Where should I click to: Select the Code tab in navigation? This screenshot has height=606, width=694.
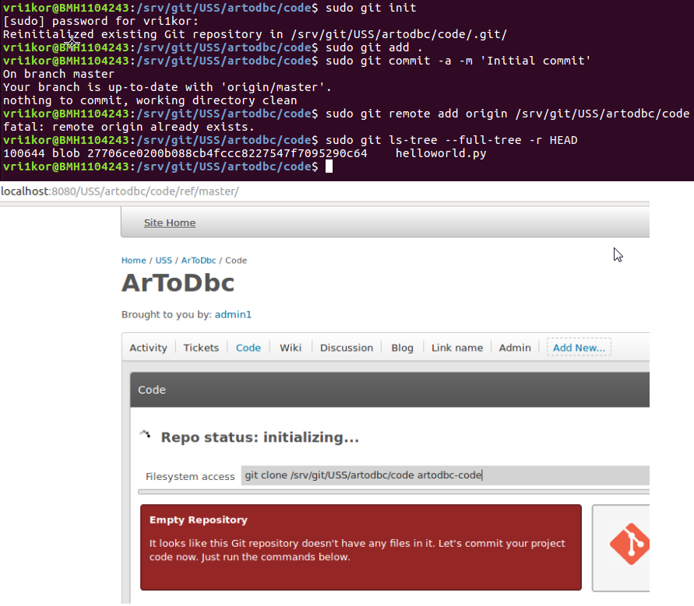(x=248, y=348)
